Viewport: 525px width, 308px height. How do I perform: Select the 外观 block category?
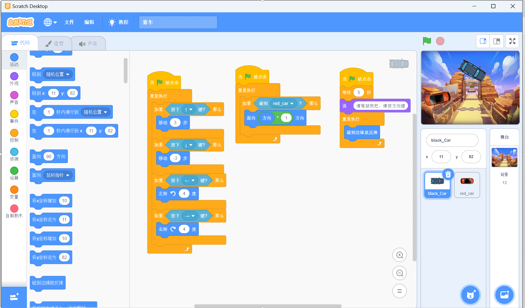[x=14, y=79]
